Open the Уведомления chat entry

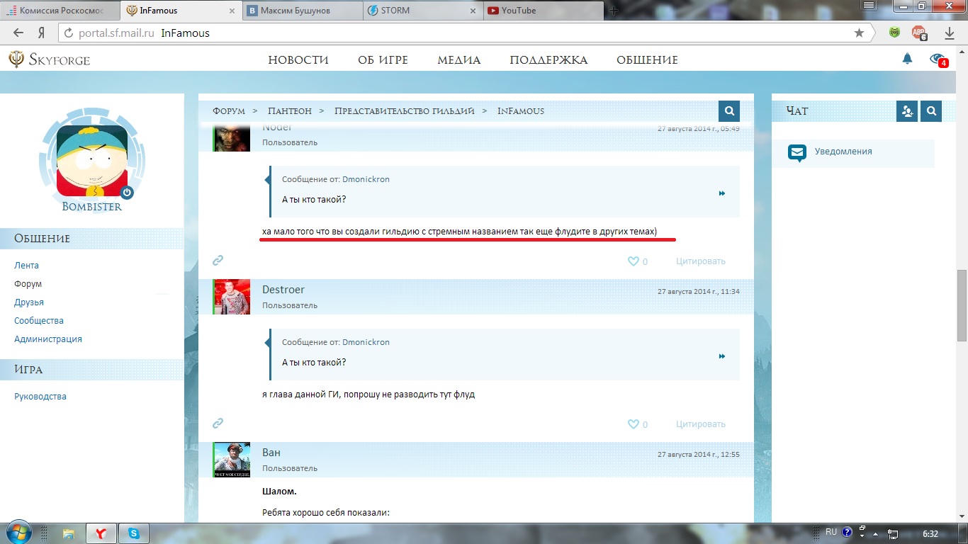853,152
